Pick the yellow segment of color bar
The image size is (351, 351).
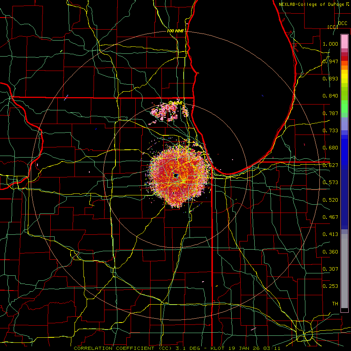344,76
